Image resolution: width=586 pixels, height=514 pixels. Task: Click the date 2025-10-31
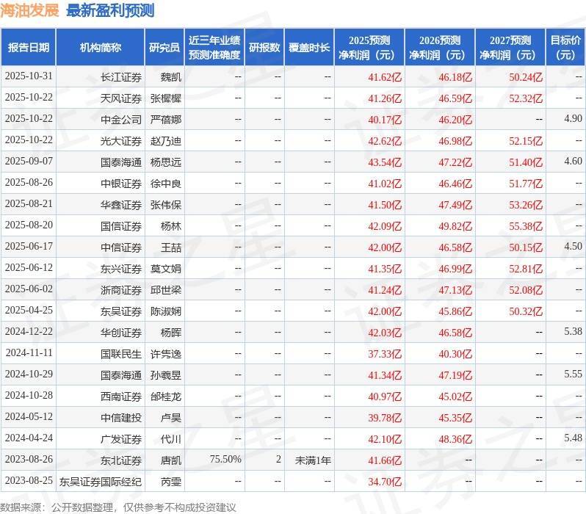(29, 76)
